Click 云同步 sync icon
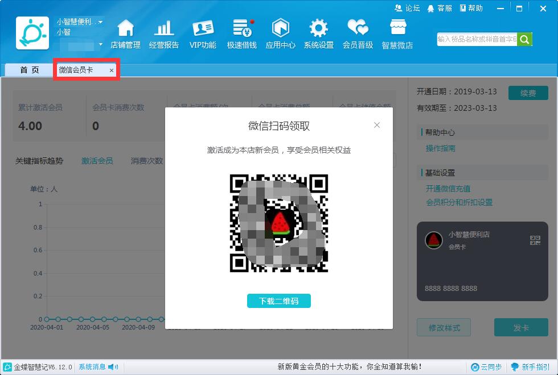The image size is (558, 375). [475, 367]
